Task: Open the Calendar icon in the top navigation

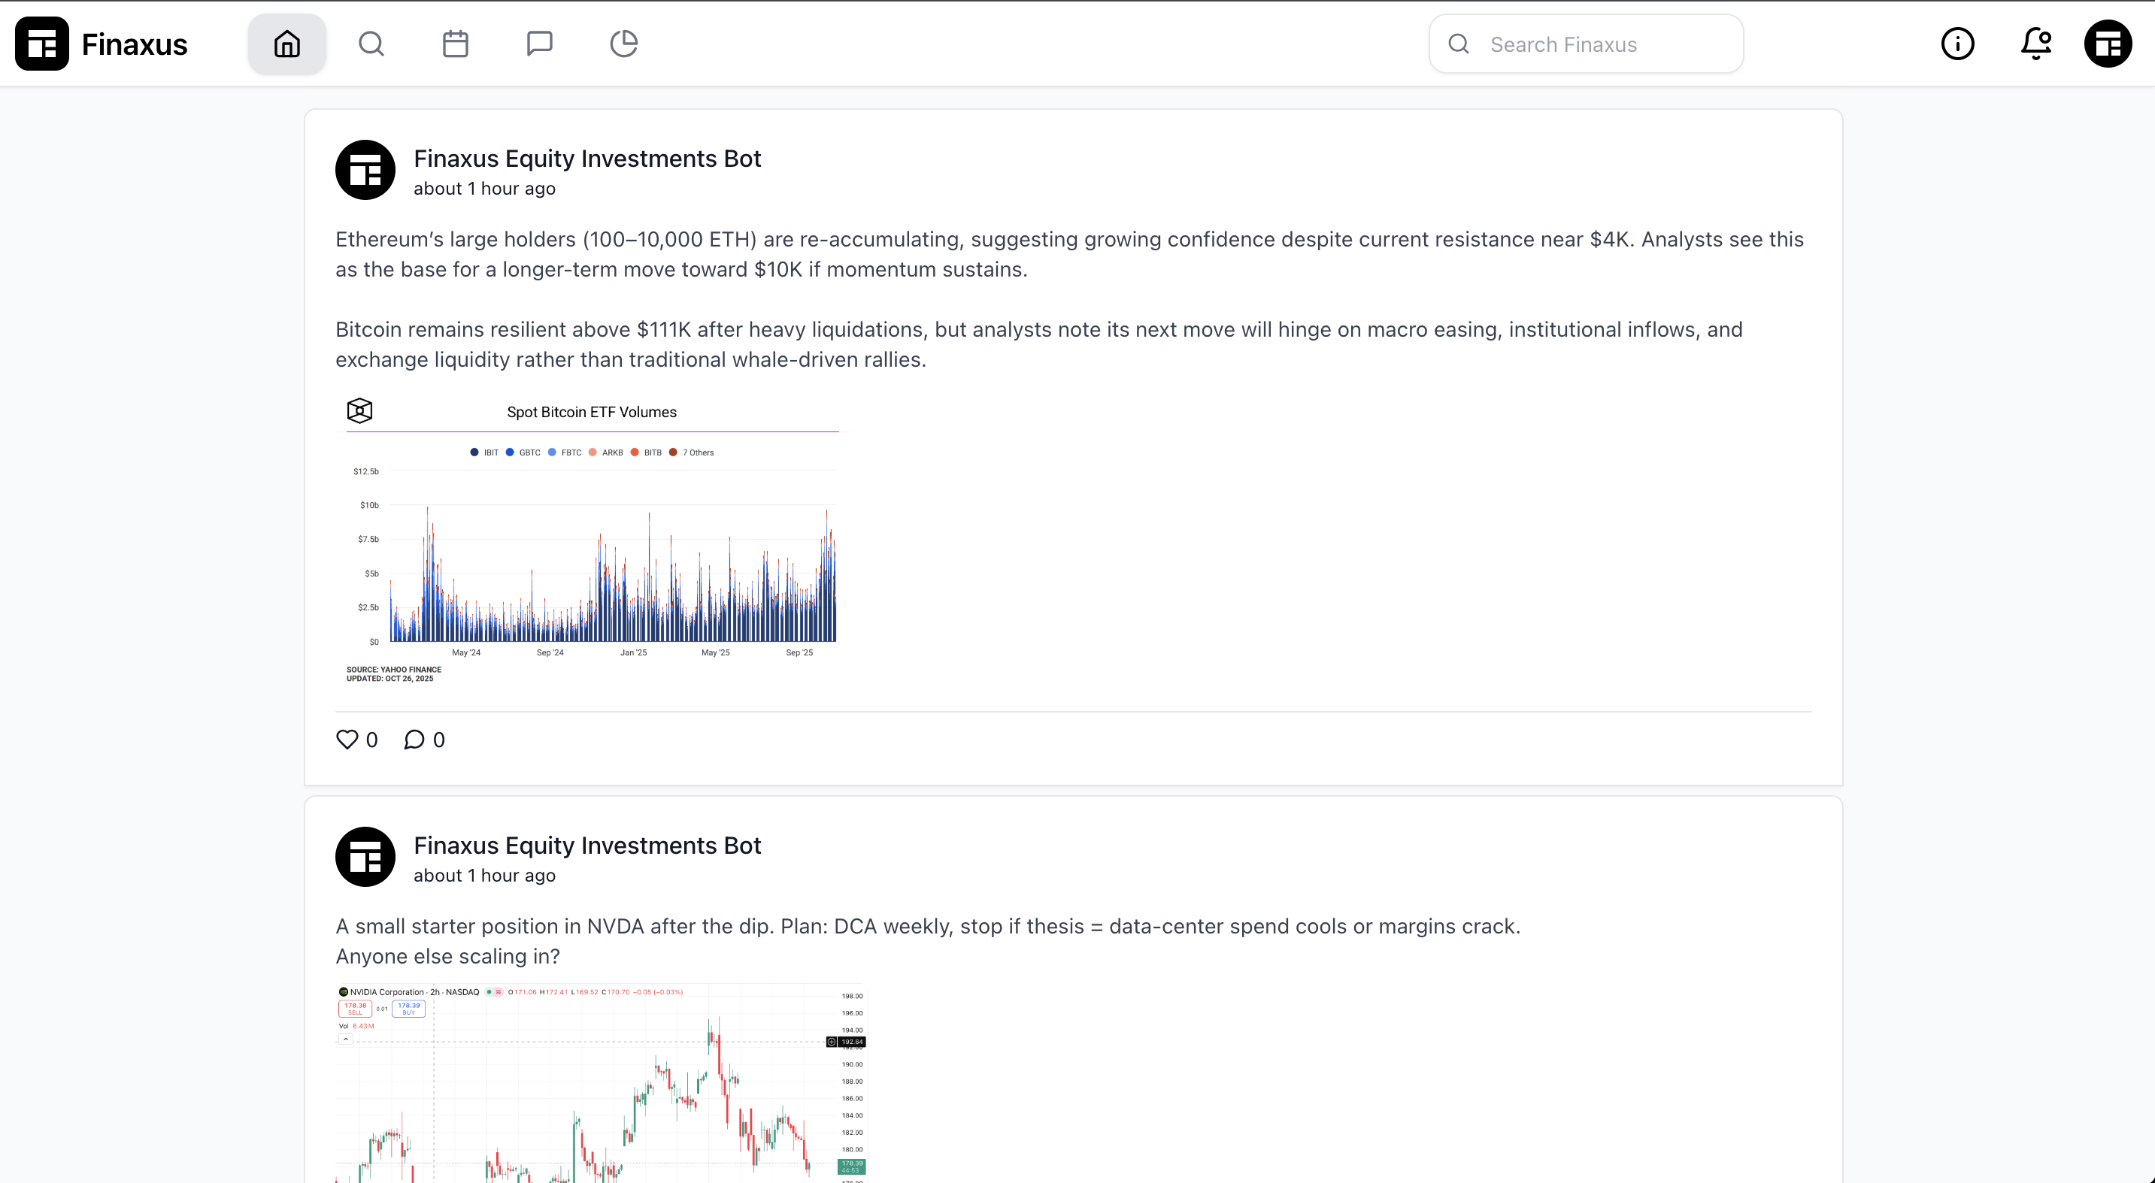Action: (x=455, y=44)
